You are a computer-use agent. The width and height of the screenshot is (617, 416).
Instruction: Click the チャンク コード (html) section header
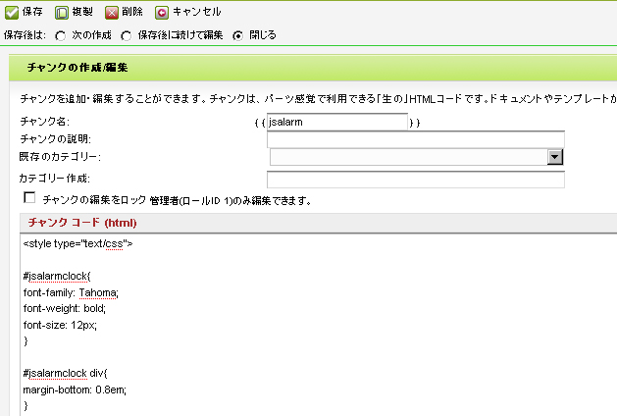(x=80, y=223)
